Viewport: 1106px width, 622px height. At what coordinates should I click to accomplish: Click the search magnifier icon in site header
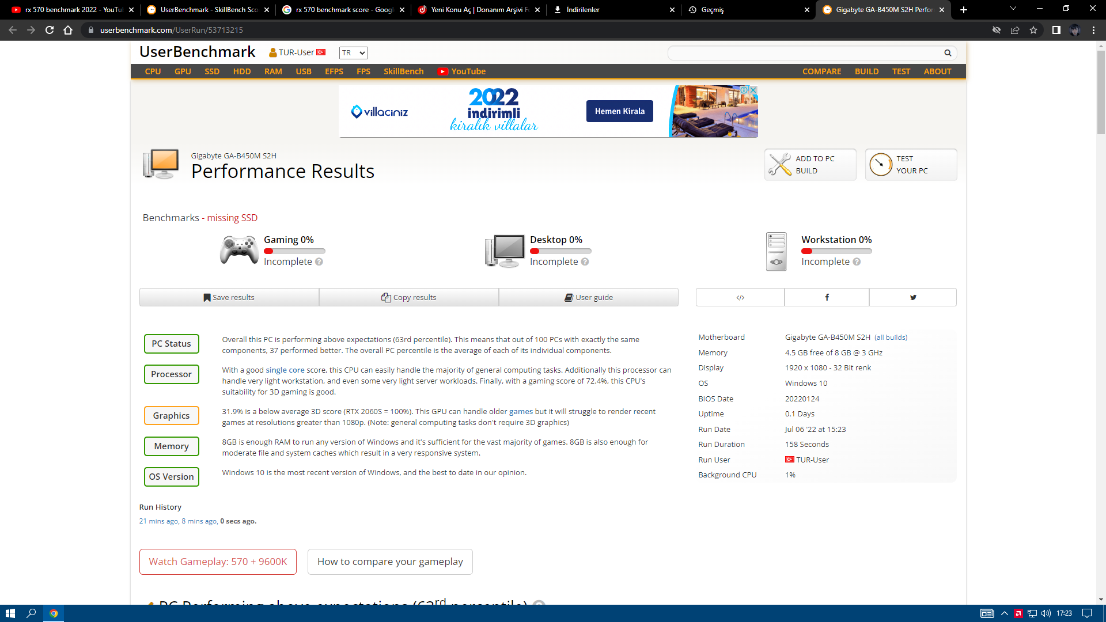pyautogui.click(x=948, y=53)
